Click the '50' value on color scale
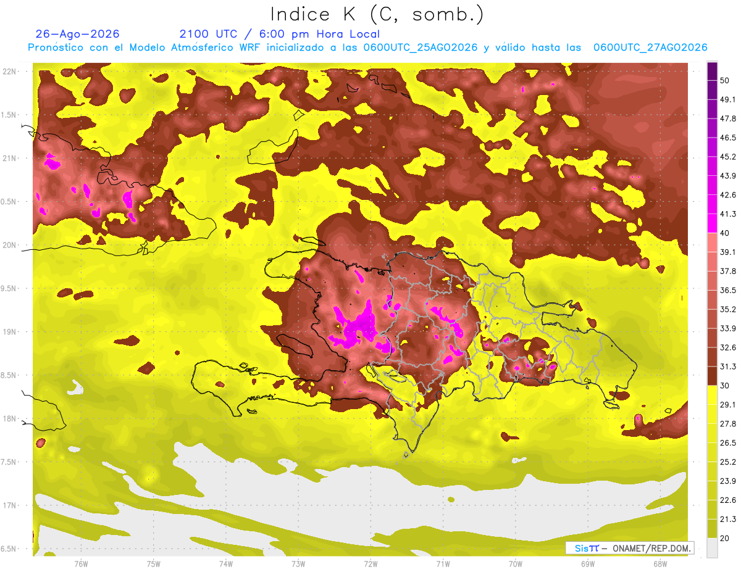This screenshot has height=572, width=741. coord(726,80)
